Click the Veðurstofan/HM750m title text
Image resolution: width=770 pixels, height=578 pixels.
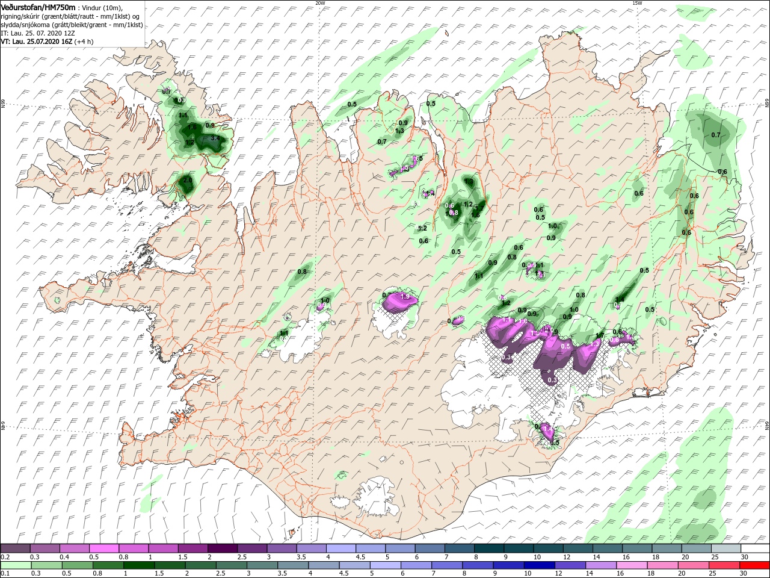(x=38, y=7)
